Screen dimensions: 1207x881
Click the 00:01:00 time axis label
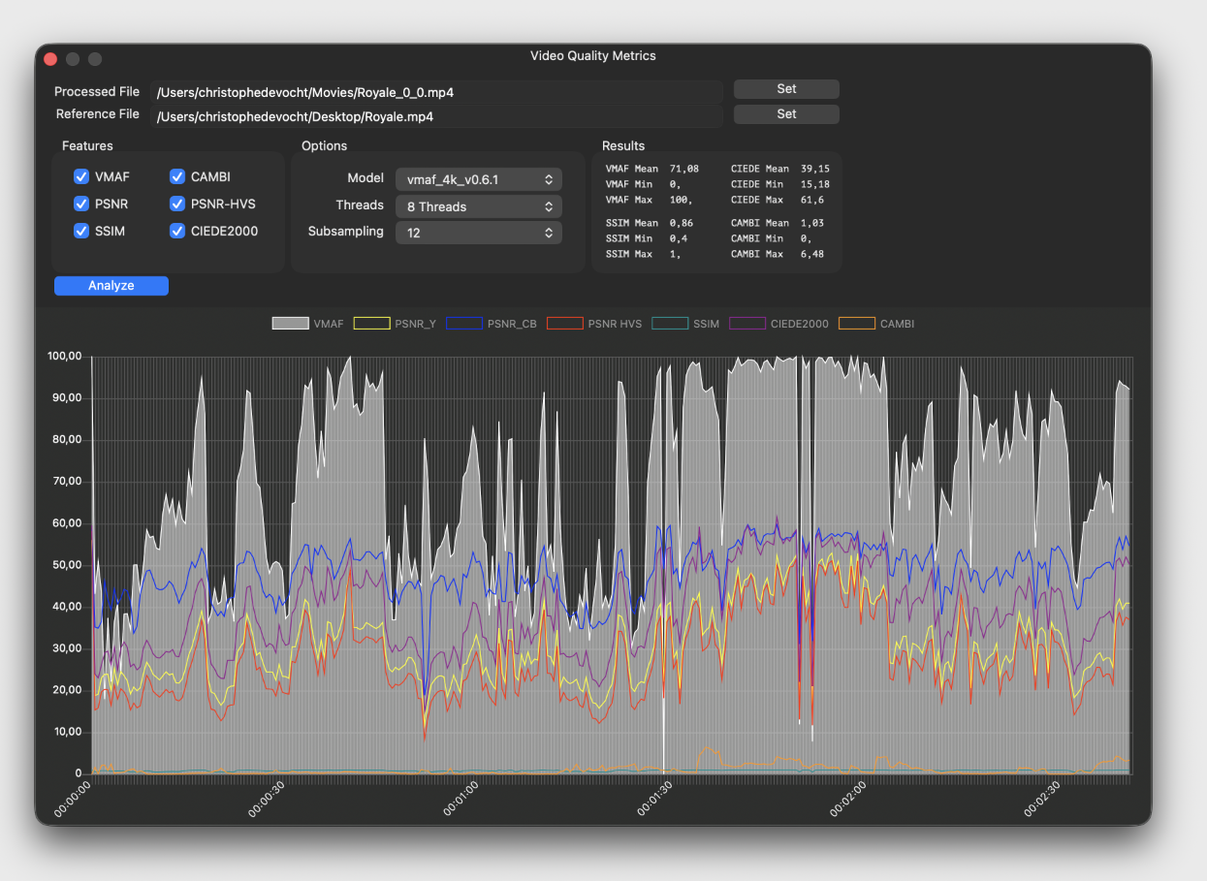(462, 798)
